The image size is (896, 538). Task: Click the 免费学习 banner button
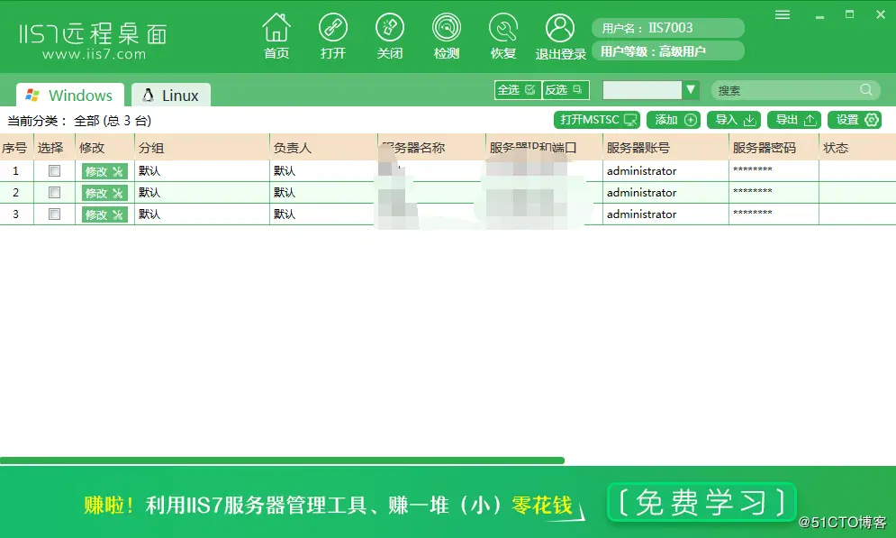(x=701, y=502)
